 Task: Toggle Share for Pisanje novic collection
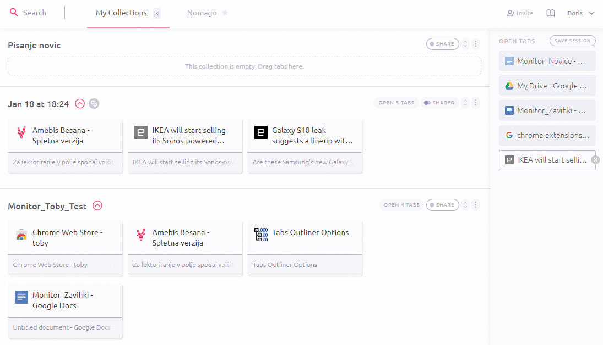[x=442, y=44]
